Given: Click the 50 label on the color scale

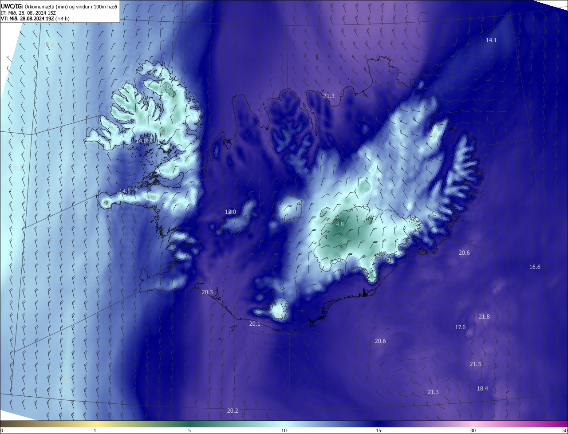Looking at the screenshot, I should [564, 430].
